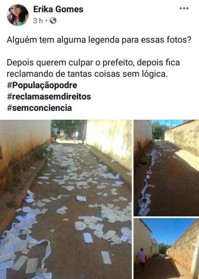This screenshot has width=199, height=279.
Task: Click the trees in the top-right photo
Action: pos(159,130)
